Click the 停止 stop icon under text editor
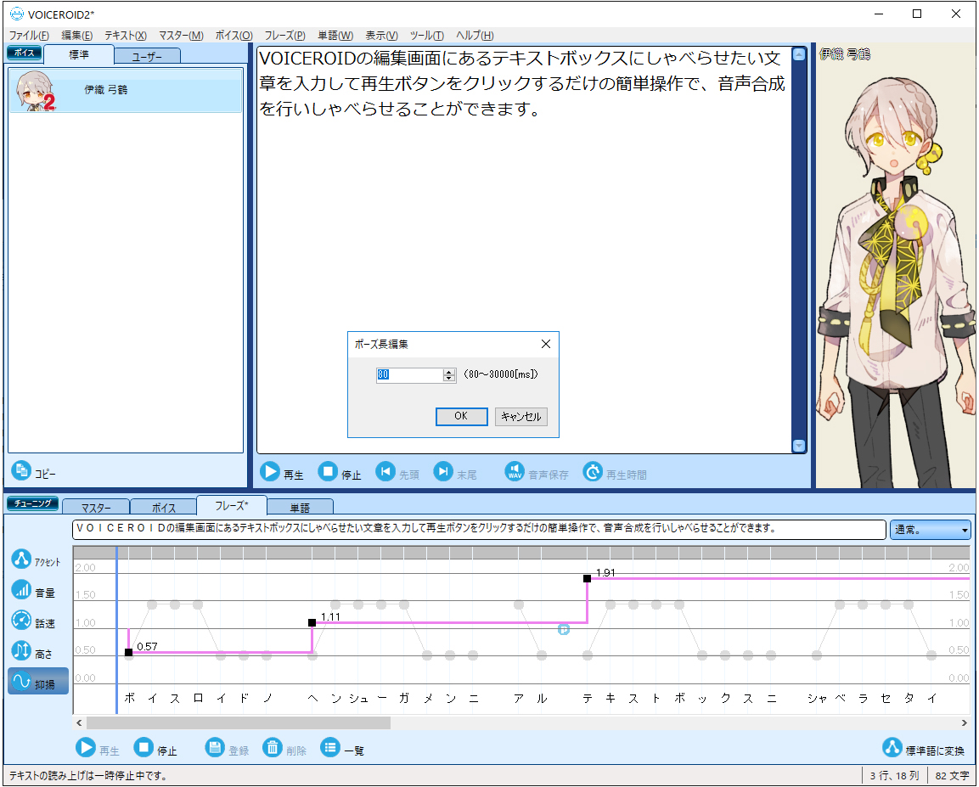The image size is (979, 787). (x=328, y=472)
